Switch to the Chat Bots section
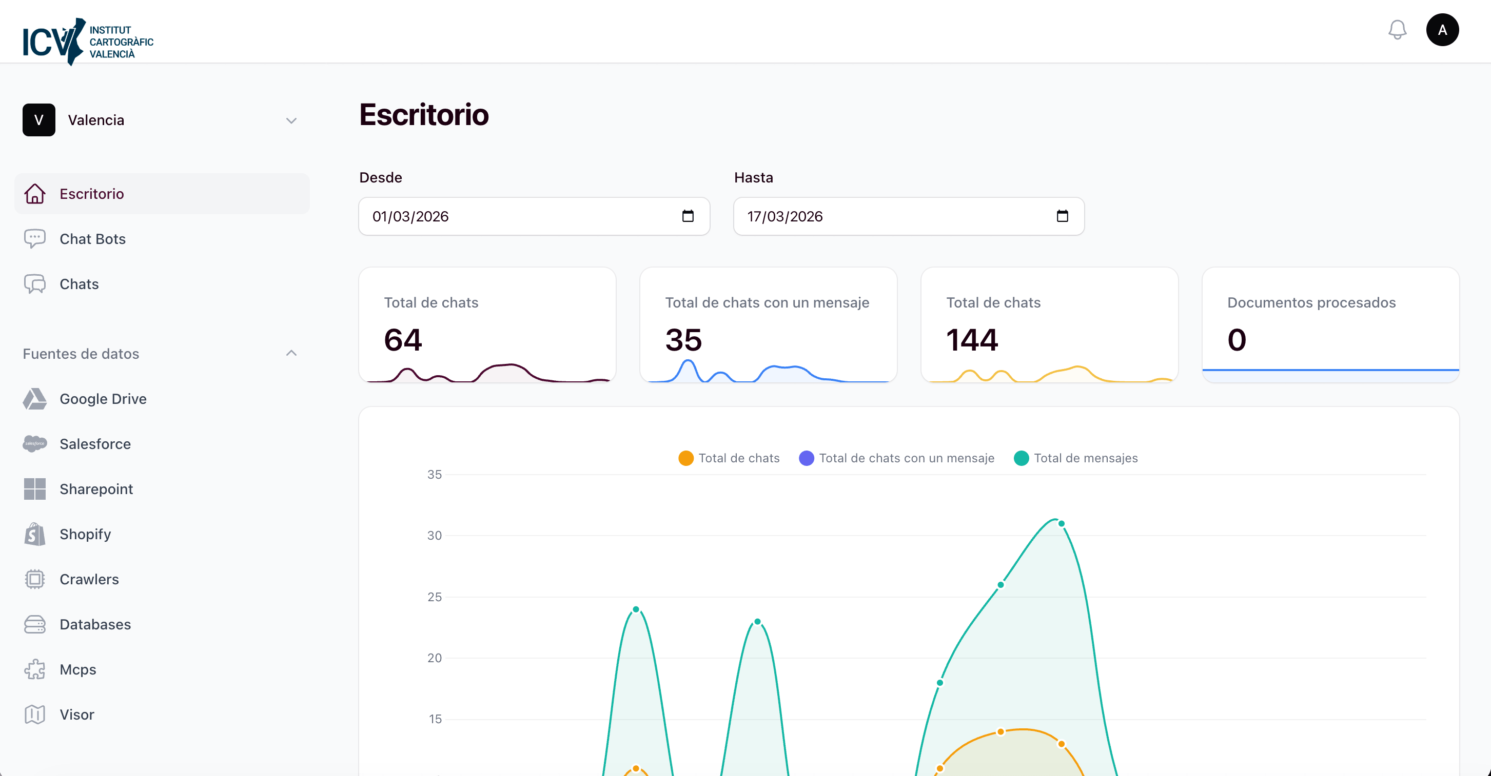The image size is (1491, 776). tap(92, 239)
